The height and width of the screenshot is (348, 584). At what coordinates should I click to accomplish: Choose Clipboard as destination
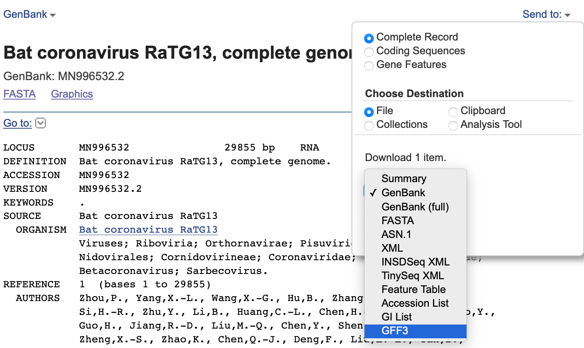(453, 112)
